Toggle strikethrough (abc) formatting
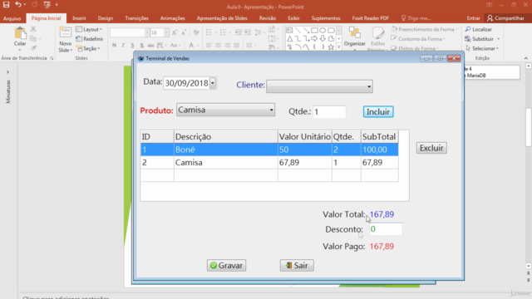The width and height of the screenshot is (532, 299). tap(150, 46)
